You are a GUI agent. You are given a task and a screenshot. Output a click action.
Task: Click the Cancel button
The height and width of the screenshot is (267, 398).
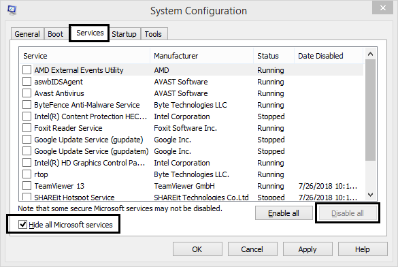(252, 249)
